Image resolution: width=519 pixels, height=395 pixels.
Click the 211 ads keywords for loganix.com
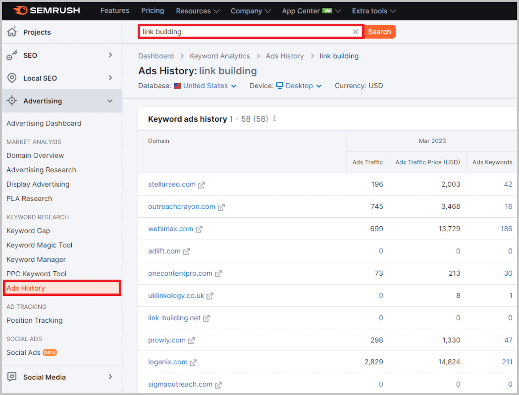(507, 362)
